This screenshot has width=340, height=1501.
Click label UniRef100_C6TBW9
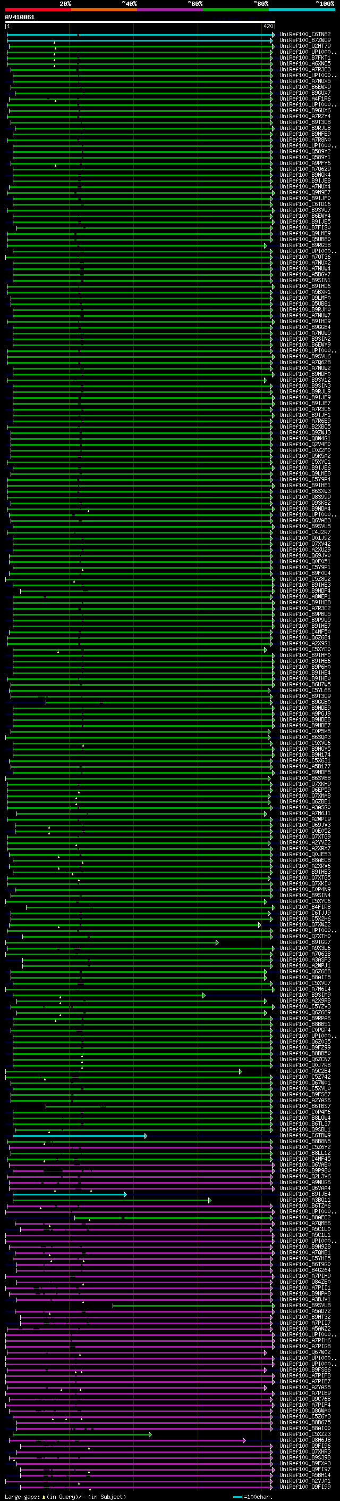(304, 1136)
